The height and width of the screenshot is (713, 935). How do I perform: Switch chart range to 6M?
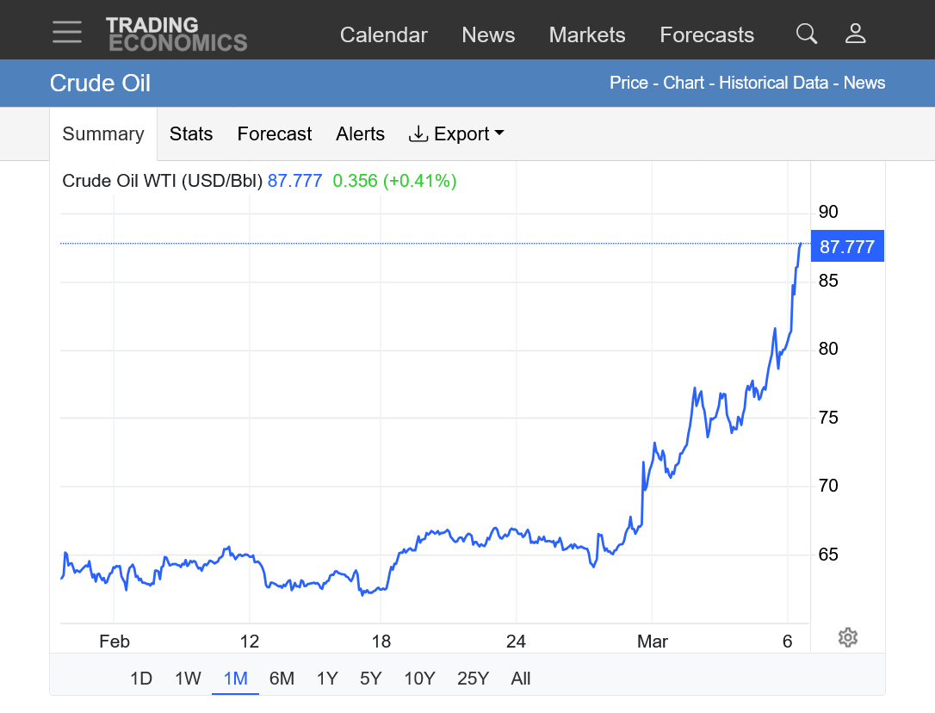[282, 679]
